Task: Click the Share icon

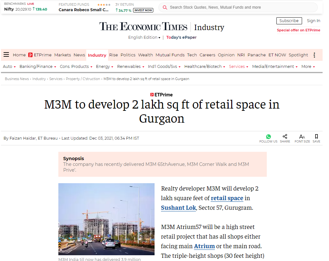Action: 285,137
